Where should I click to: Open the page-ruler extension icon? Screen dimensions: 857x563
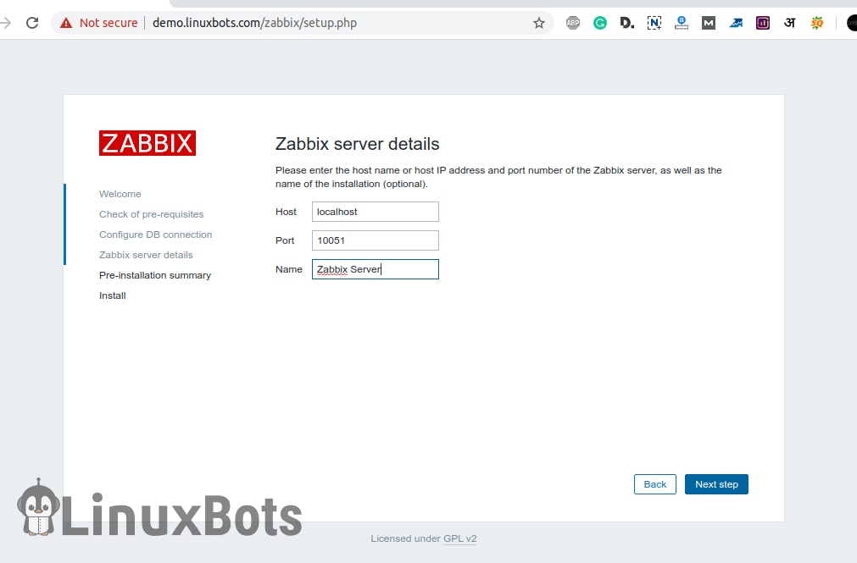(682, 23)
